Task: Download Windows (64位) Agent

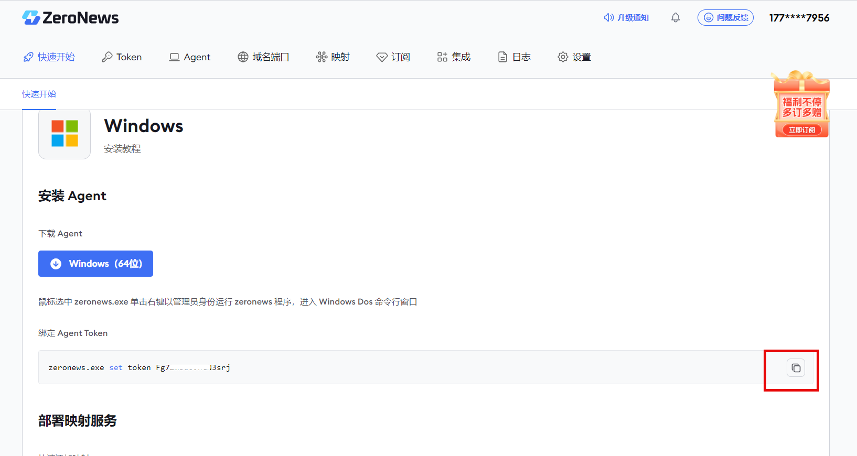Action: (95, 264)
